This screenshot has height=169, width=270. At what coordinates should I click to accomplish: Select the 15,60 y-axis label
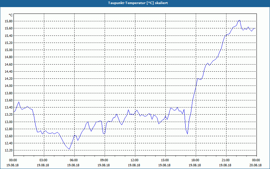point(9,28)
